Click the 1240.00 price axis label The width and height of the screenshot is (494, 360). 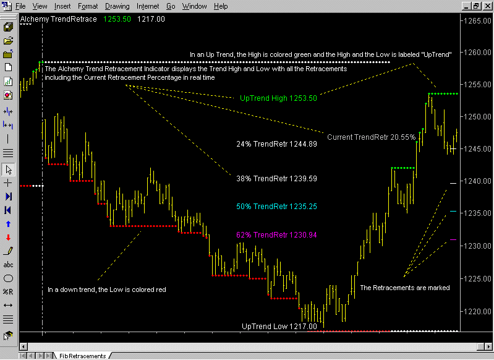[x=478, y=181]
